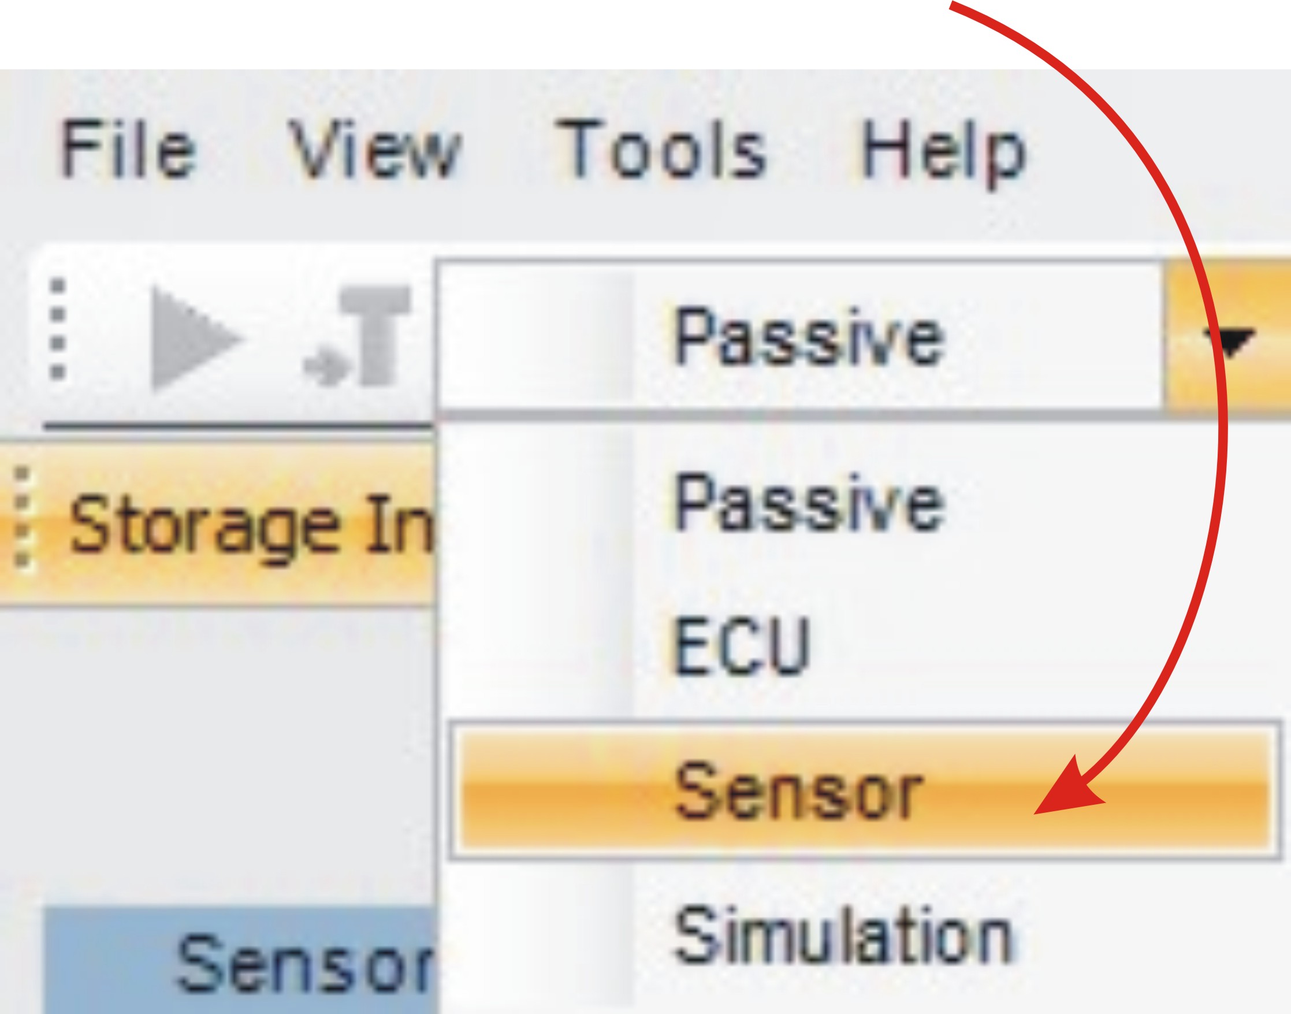Screen dimensions: 1291x1014
Task: Start measurement with the play icon
Action: click(x=194, y=339)
